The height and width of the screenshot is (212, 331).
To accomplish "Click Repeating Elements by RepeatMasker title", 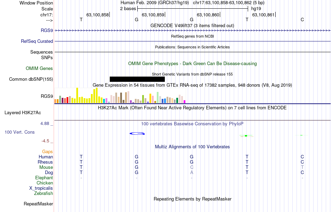I will [193, 199].
